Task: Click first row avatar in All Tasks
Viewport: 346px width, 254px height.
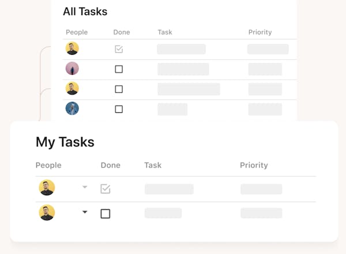Action: 72,49
